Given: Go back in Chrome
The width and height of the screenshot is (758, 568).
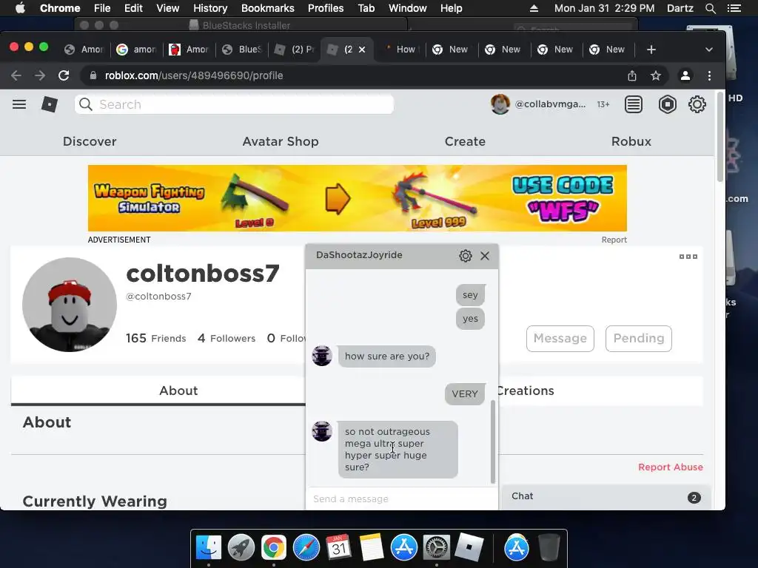Looking at the screenshot, I should (16, 75).
